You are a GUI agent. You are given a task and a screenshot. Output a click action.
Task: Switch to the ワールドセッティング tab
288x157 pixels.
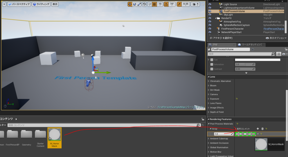[x=251, y=44]
